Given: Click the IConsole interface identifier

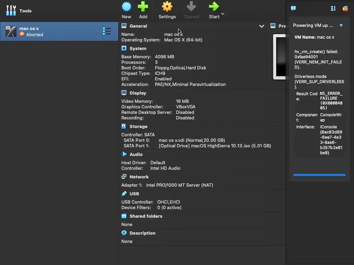Looking at the screenshot, I should 331,140.
